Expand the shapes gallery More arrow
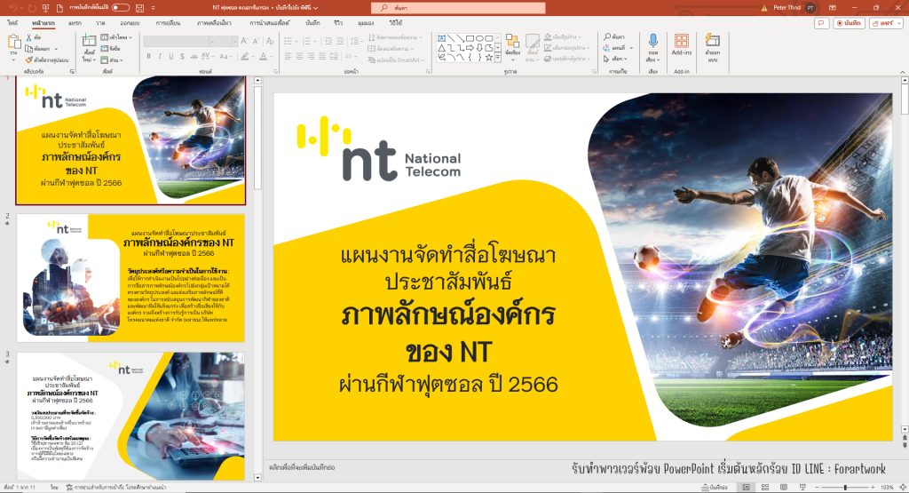This screenshot has height=493, width=909. click(x=498, y=58)
